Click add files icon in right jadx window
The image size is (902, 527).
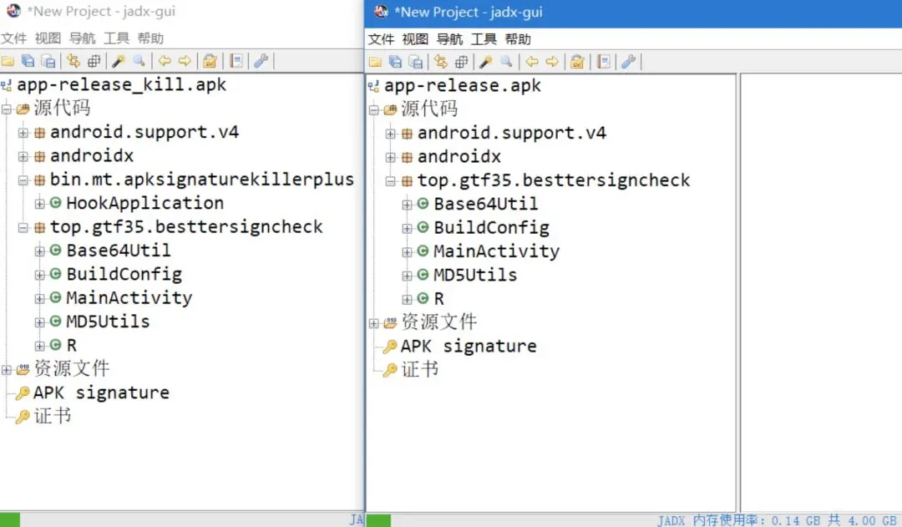point(395,62)
